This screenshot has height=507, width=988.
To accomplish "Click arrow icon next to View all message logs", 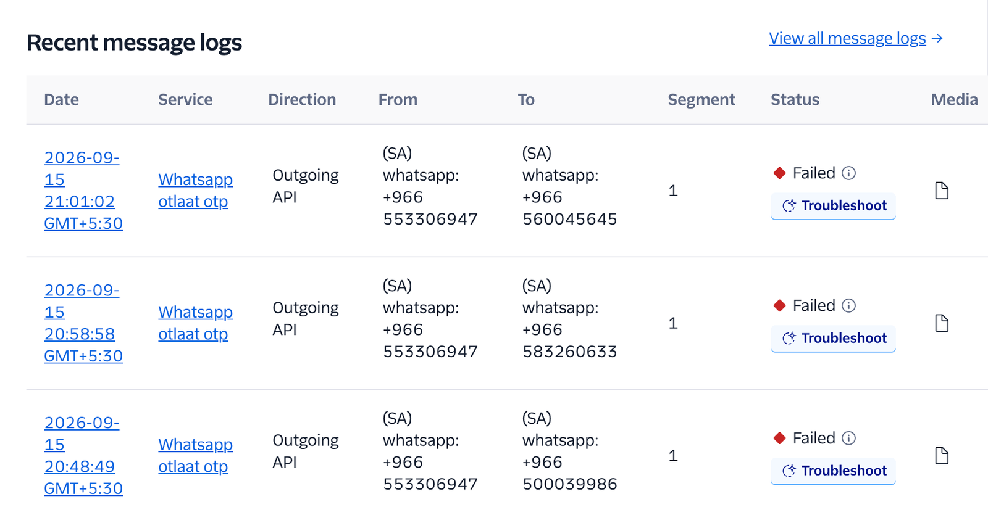I will [x=937, y=38].
